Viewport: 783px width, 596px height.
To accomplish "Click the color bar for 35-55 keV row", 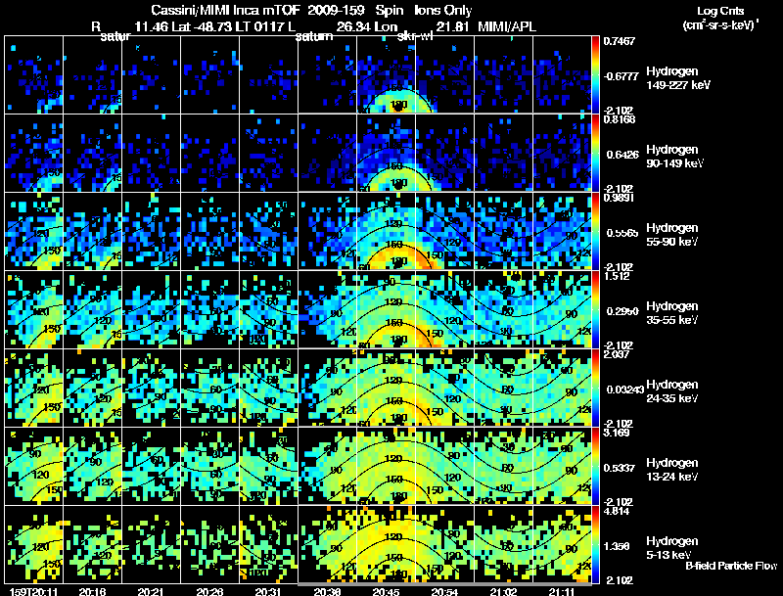I will (595, 310).
